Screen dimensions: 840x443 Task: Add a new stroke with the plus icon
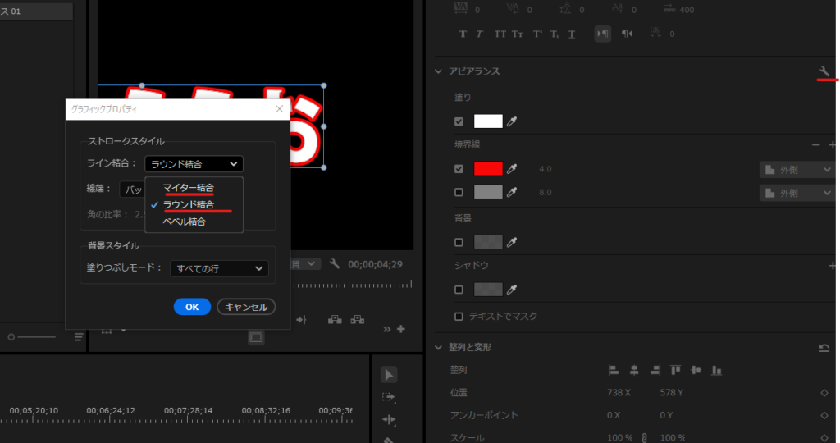pos(833,145)
